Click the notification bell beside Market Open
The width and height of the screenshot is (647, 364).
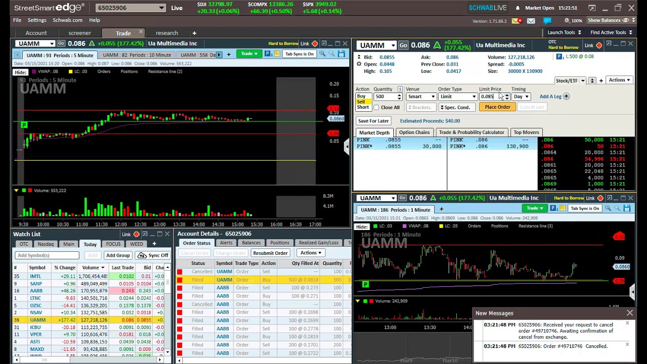tap(518, 8)
